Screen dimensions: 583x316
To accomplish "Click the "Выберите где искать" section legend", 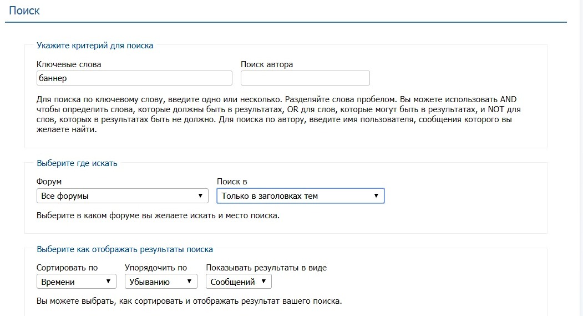I will [77, 163].
